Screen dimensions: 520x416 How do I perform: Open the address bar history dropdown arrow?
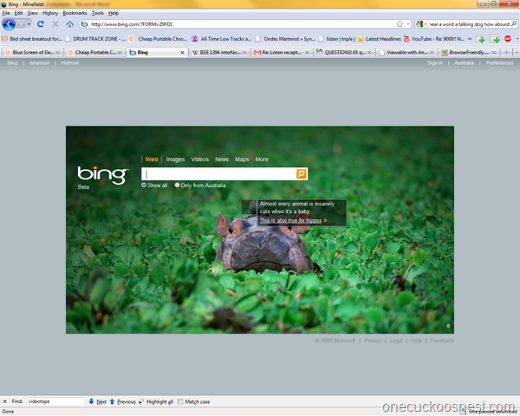point(408,24)
